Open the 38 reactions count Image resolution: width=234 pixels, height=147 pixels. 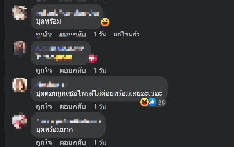[x=162, y=102]
